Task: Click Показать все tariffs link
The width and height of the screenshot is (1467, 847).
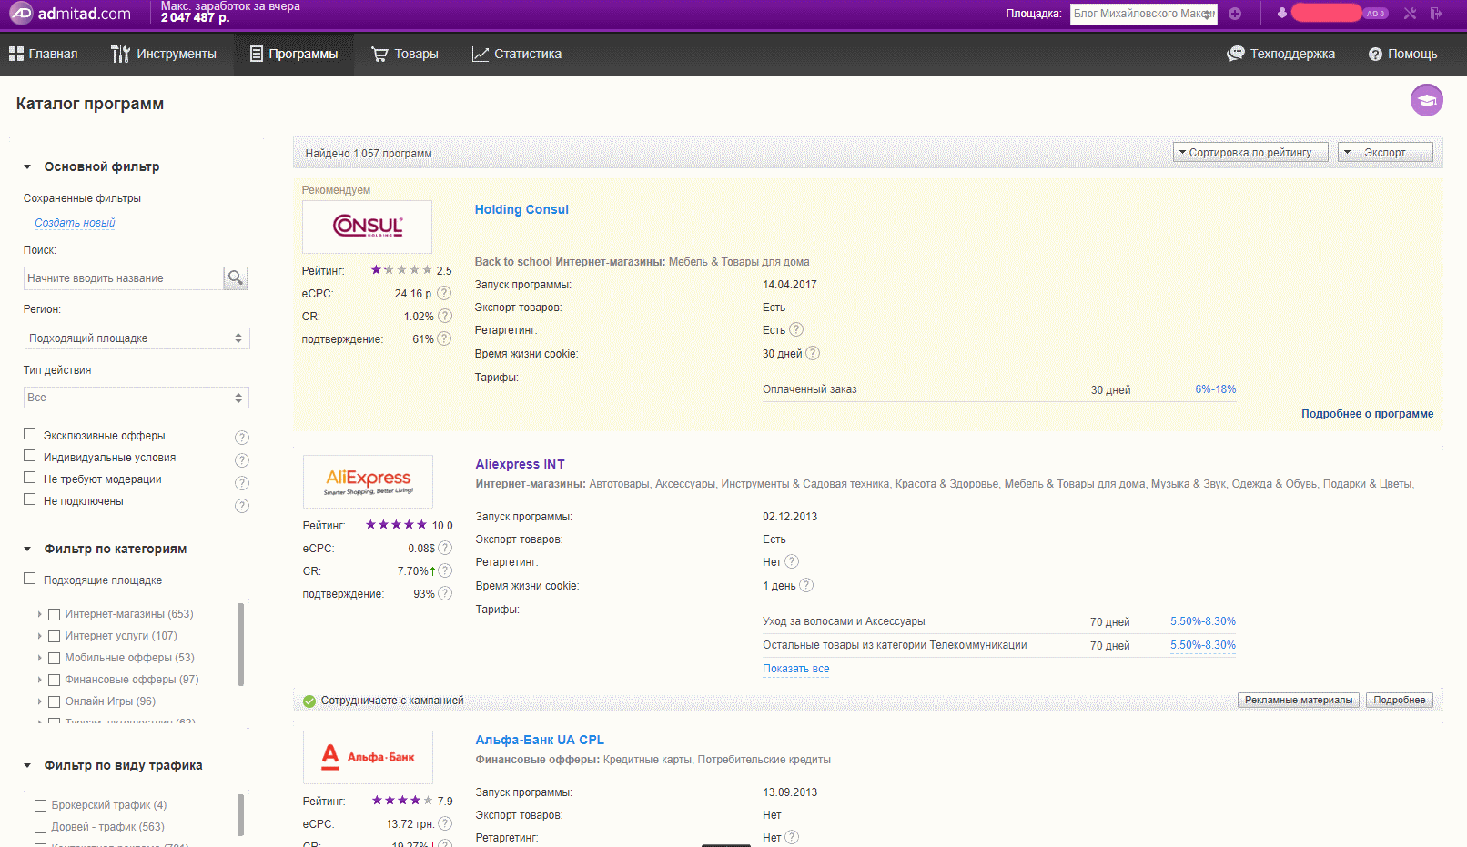Action: click(795, 669)
